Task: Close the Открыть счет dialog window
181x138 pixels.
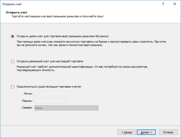Action: pyautogui.click(x=175, y=4)
